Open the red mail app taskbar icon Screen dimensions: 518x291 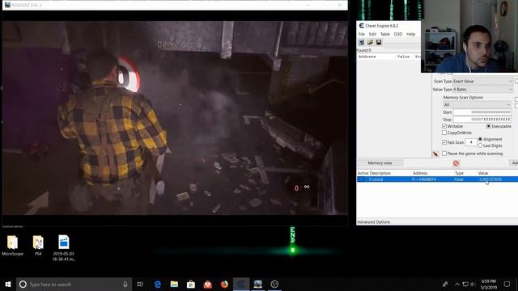[208, 284]
